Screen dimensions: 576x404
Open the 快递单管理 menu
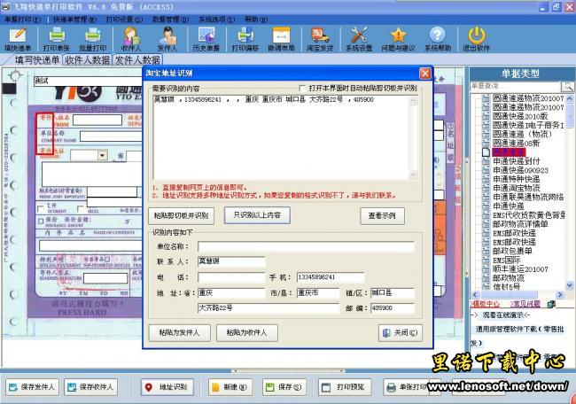74,19
